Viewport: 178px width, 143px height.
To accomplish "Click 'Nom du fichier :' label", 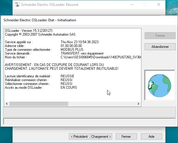I will 16,57.
